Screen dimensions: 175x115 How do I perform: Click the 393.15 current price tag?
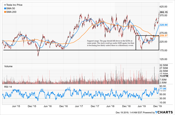[x=164, y=12]
